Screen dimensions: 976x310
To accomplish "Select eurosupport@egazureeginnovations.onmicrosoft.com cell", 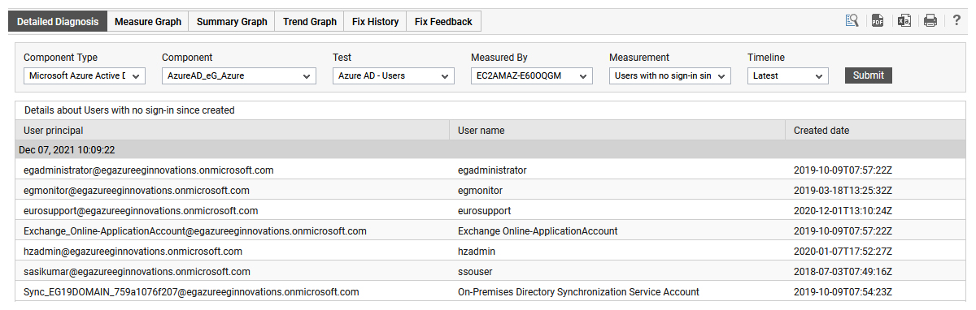I will coord(142,211).
